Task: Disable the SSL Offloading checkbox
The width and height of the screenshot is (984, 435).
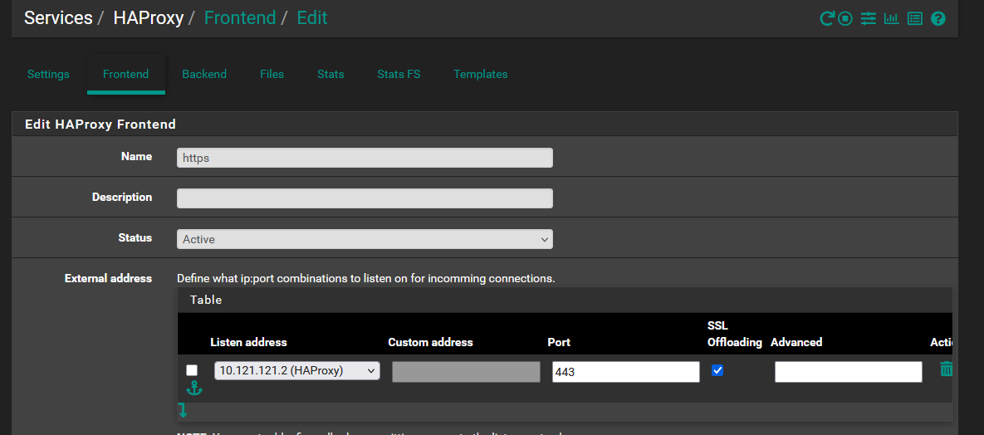Action: coord(717,370)
